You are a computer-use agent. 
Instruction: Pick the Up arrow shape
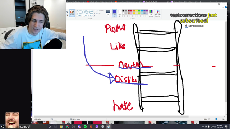(92, 13)
